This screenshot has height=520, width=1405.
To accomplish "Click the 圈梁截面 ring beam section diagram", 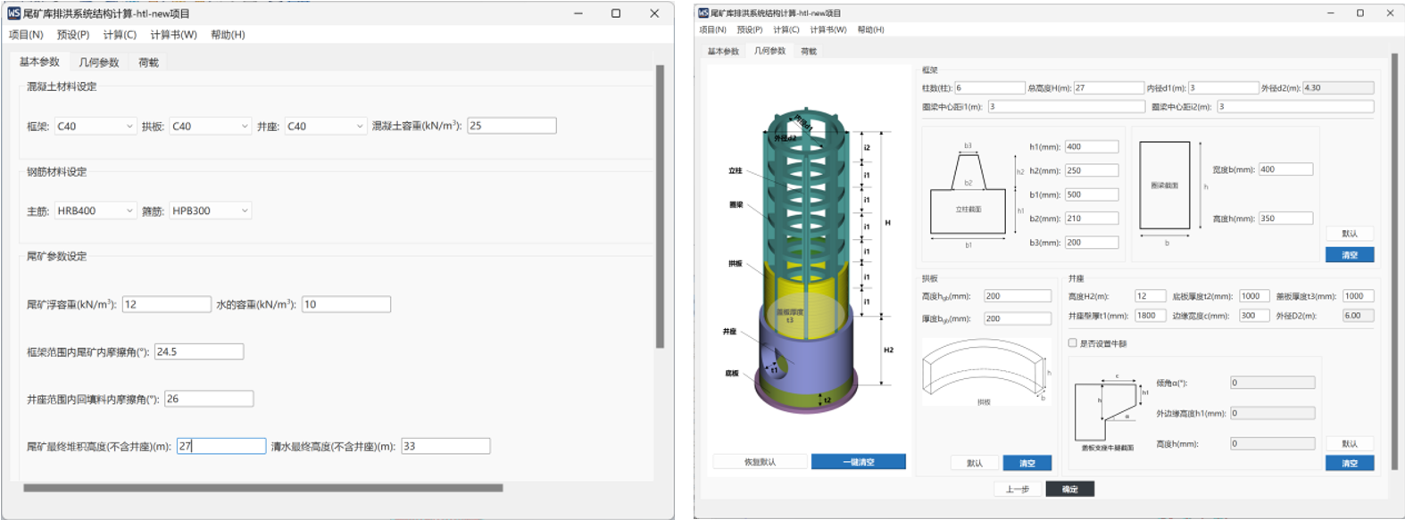I will pyautogui.click(x=1164, y=186).
